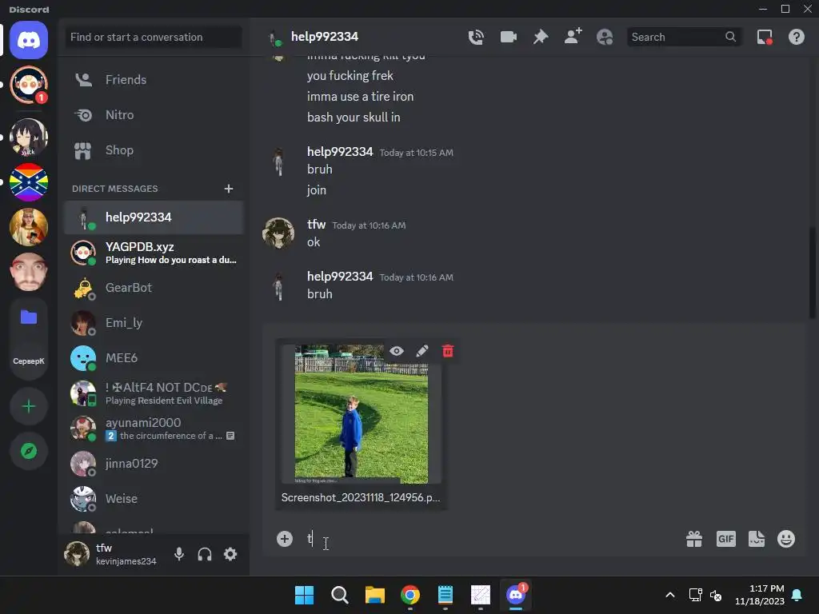The image size is (819, 614).
Task: Open taskbar search magnifier
Action: (x=339, y=595)
